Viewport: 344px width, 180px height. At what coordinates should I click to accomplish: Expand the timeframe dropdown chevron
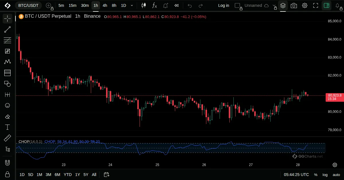point(132,5)
